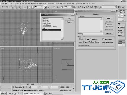Activate the Select and Link tool
127x95 pixels.
click(12, 7)
